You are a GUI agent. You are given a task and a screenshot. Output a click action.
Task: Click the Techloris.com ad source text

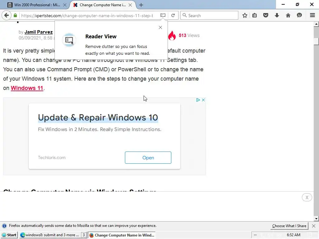point(52,157)
